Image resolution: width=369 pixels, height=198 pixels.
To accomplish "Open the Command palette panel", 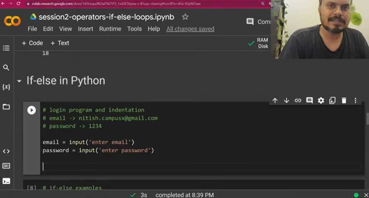I will click(6, 166).
